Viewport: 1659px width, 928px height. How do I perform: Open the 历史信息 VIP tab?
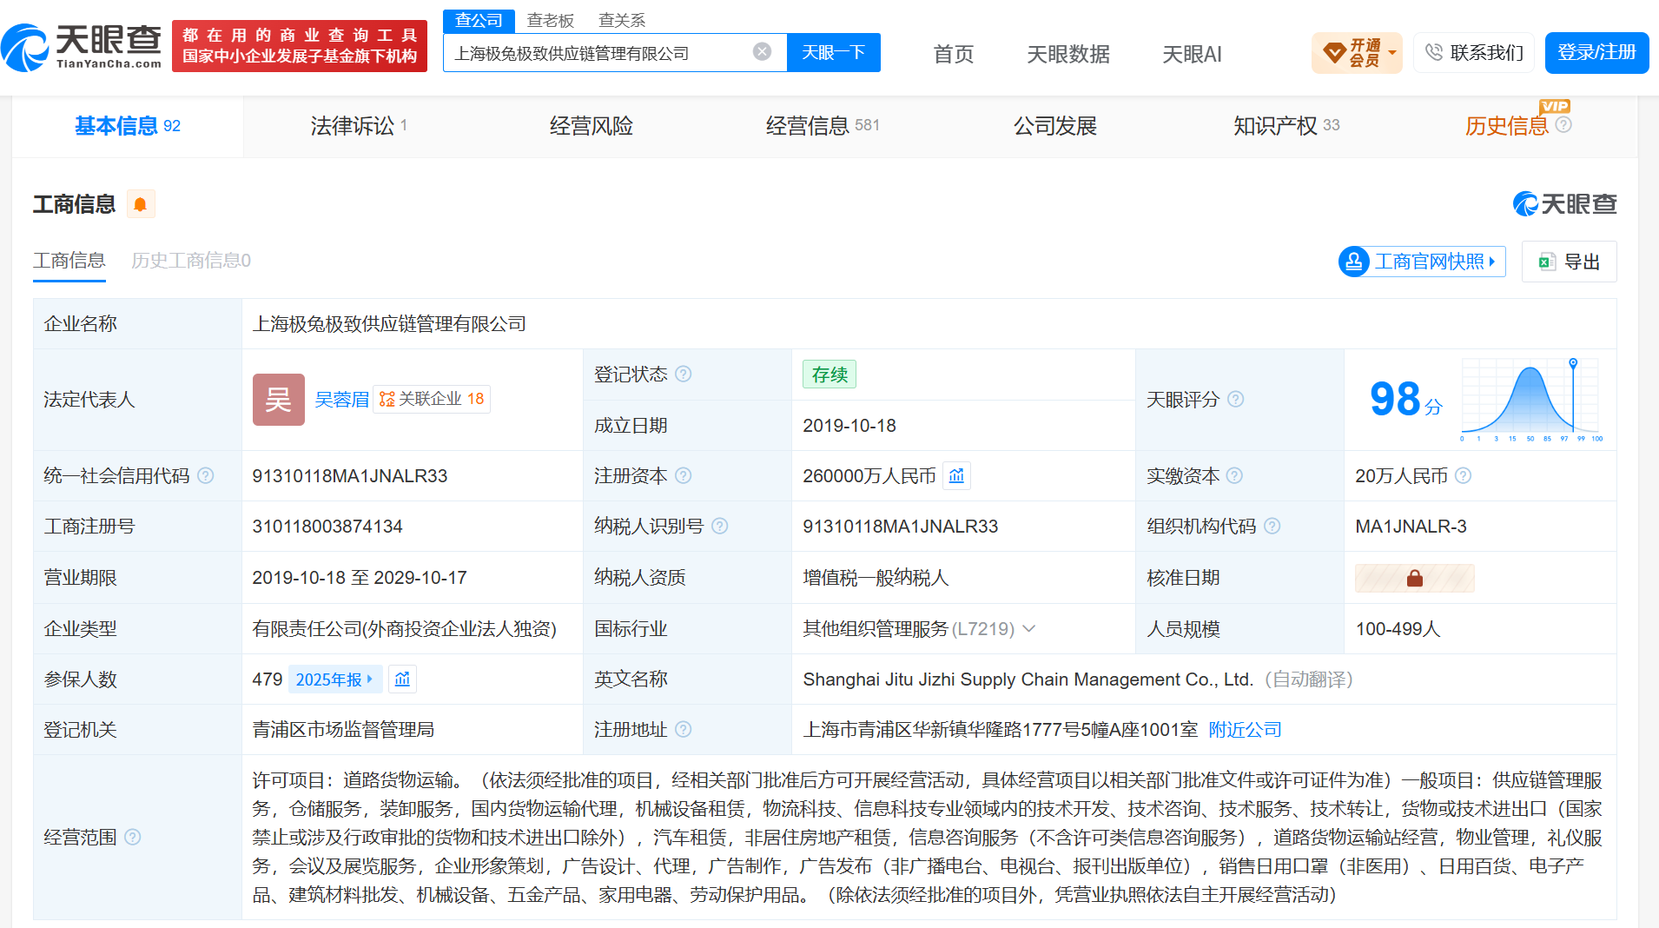pyautogui.click(x=1507, y=126)
